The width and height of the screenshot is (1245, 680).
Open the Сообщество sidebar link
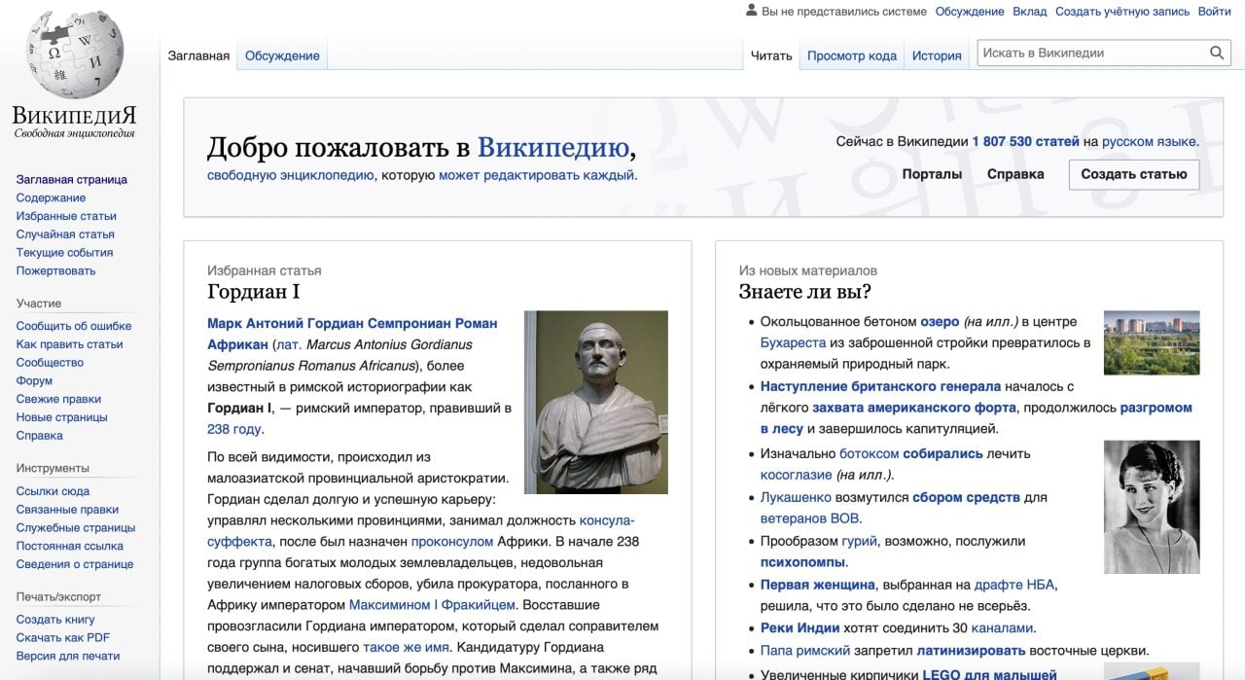click(x=50, y=363)
